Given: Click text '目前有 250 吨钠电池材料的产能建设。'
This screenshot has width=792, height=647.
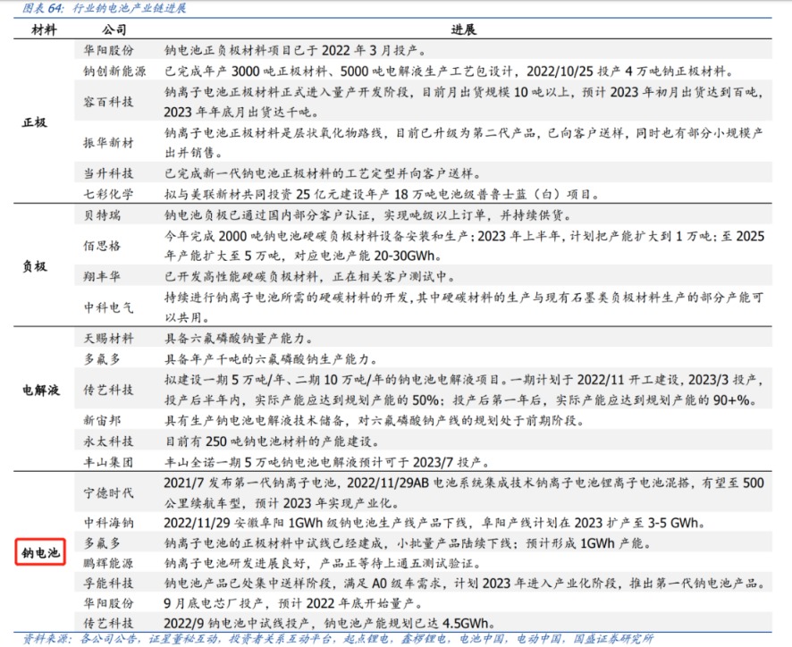Looking at the screenshot, I should click(x=272, y=441).
